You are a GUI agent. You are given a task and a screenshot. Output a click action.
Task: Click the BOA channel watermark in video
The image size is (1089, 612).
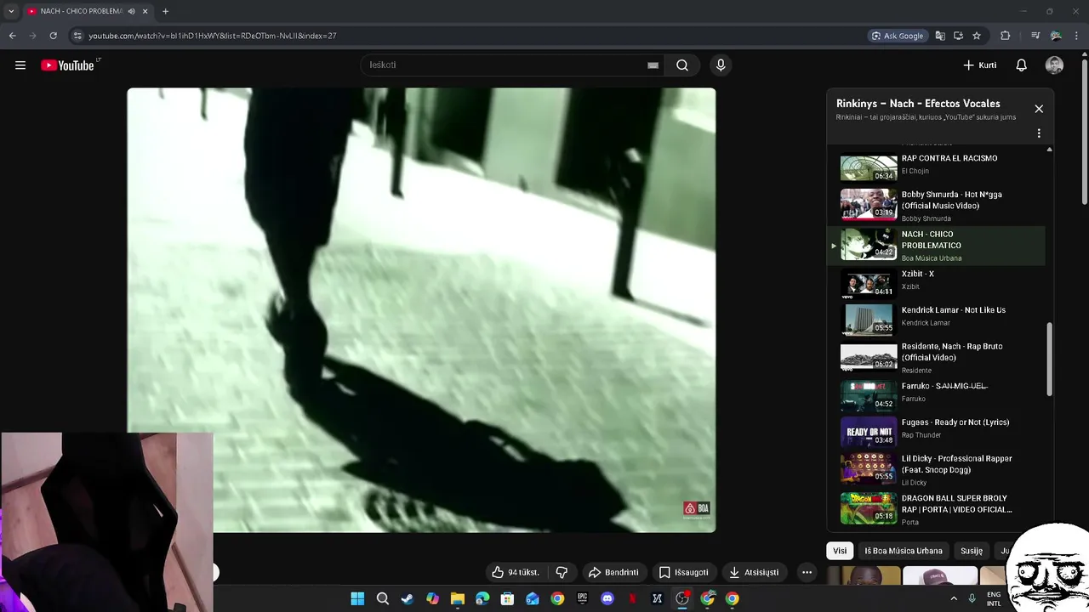click(x=697, y=508)
